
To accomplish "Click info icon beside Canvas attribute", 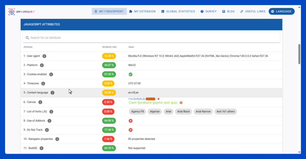I will point(40,102).
